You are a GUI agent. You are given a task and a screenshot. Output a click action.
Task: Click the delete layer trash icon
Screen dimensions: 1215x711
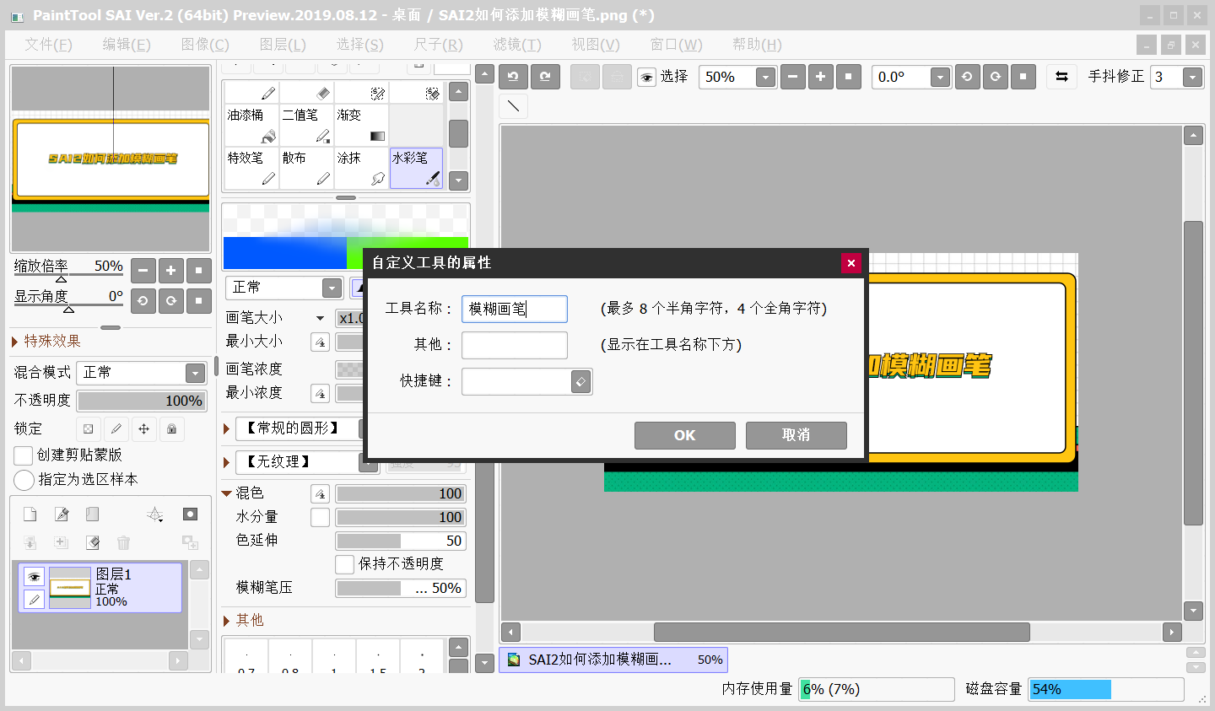point(124,542)
